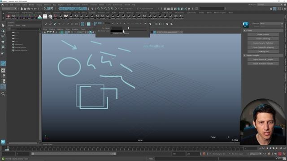Click the Outliner search field
Viewport: 287px width, 161px height.
point(26,29)
